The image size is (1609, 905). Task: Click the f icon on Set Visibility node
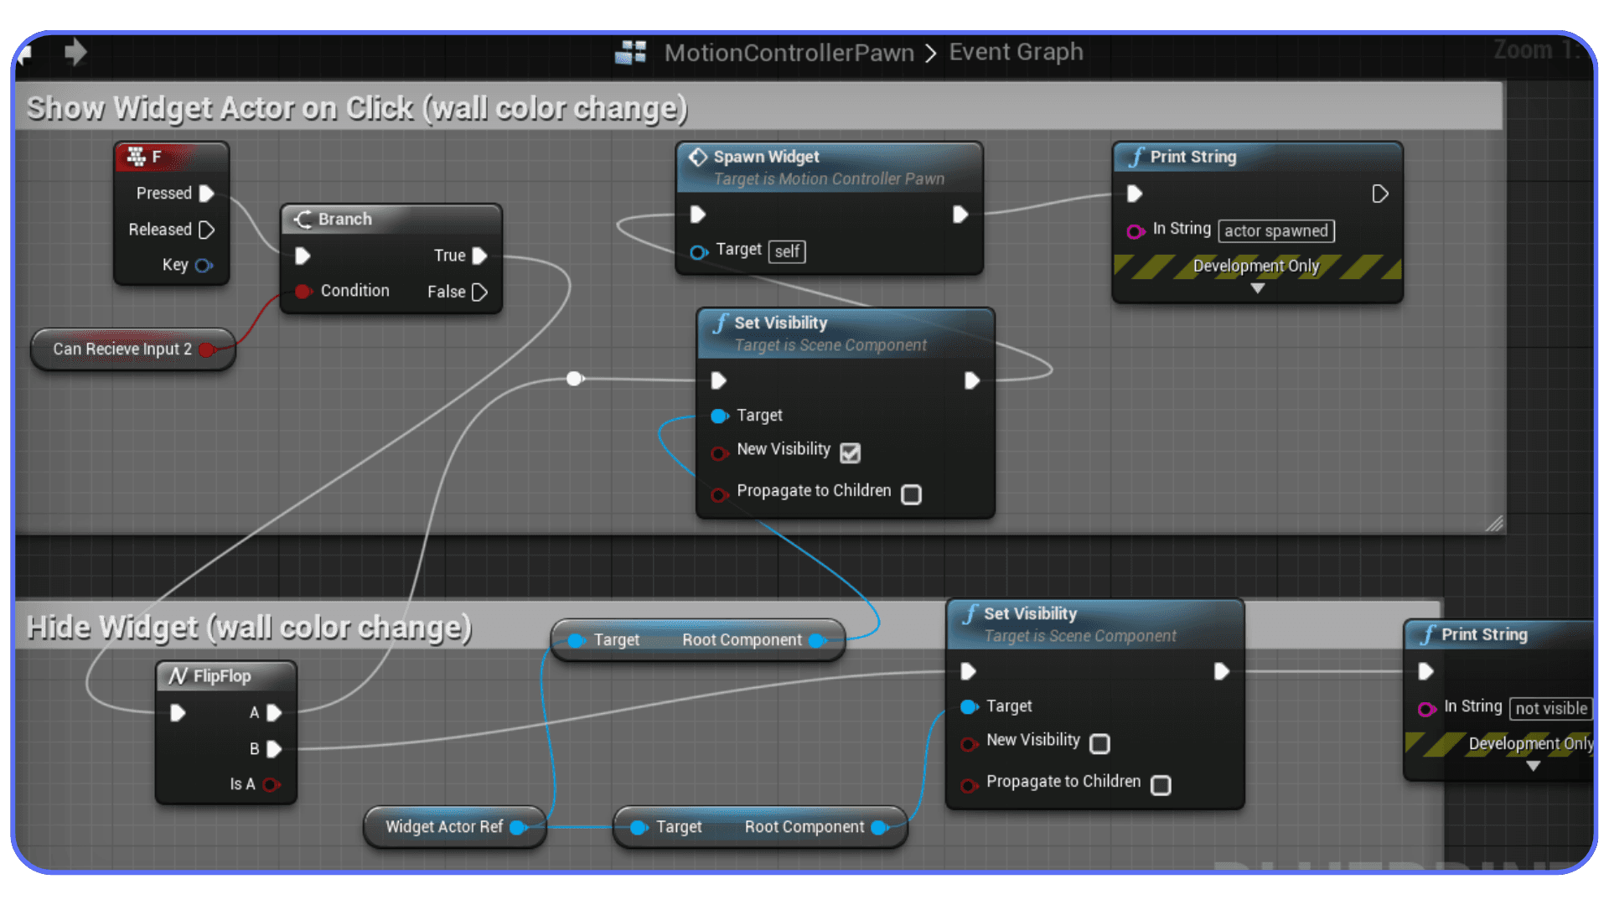[720, 323]
